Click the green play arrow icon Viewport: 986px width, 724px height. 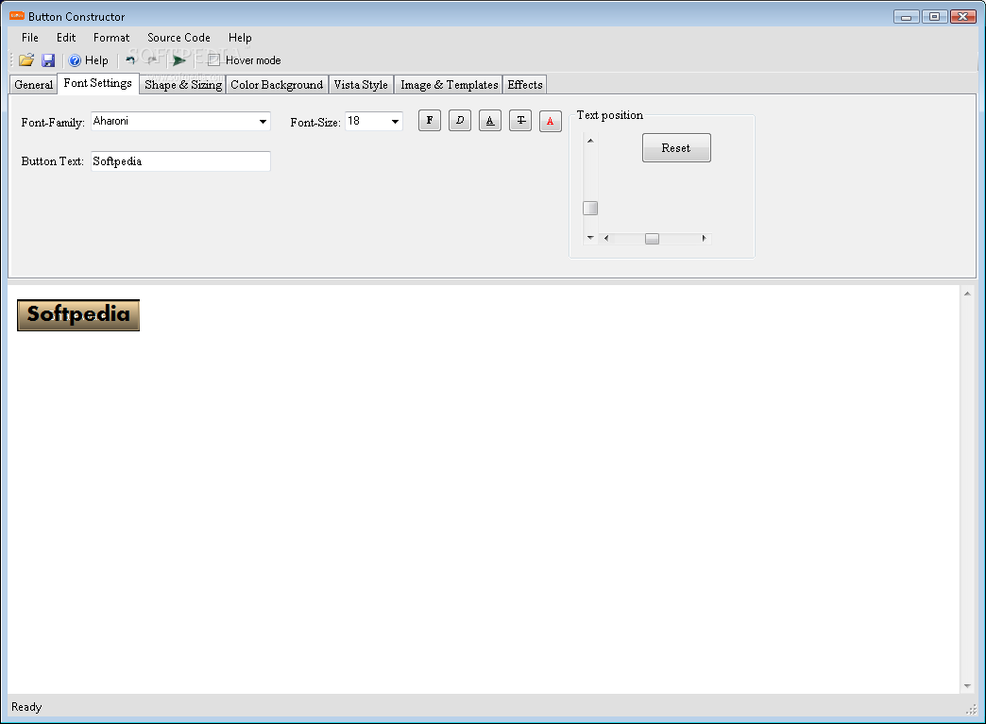click(179, 60)
